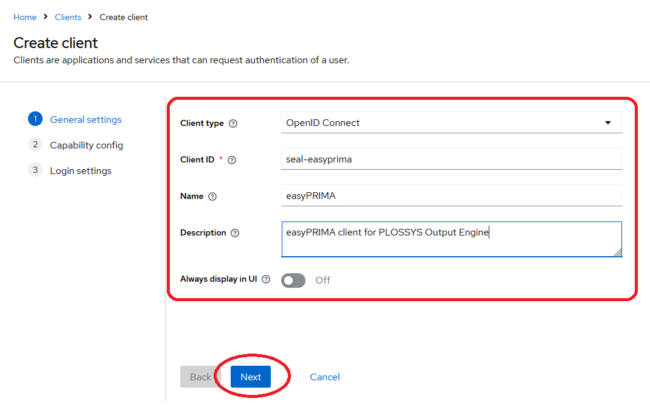
Task: Click the step 2 numbered circle indicator
Action: coord(35,145)
